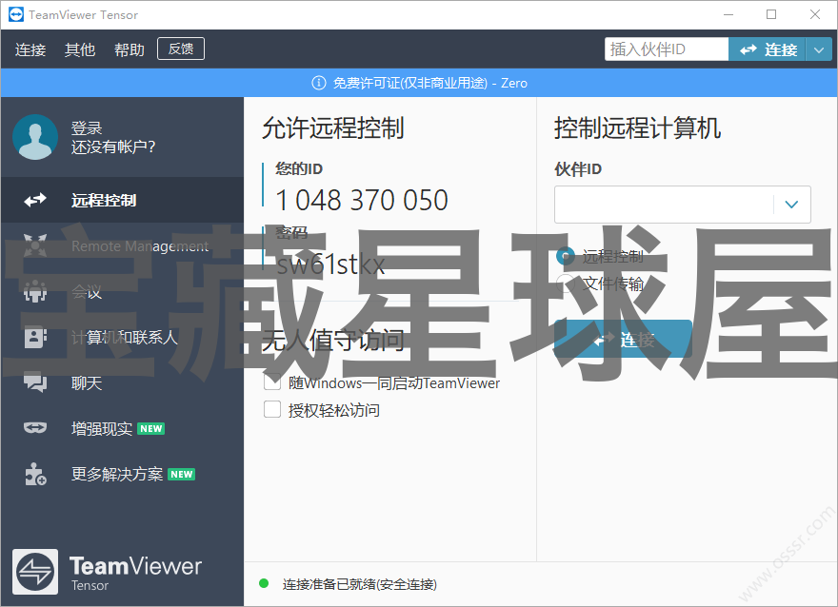
Task: Close the TeamViewer window
Action: click(x=814, y=14)
